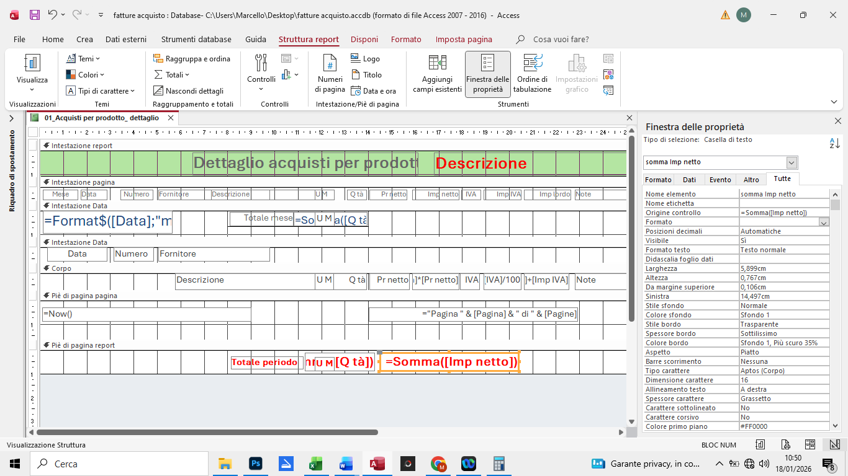Click the Logo icon in the ribbon
The height and width of the screenshot is (476, 848).
[x=355, y=59]
